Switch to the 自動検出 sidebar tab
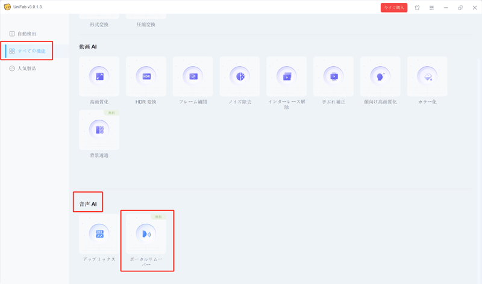Screen dimensions: 482x284 click(x=27, y=34)
